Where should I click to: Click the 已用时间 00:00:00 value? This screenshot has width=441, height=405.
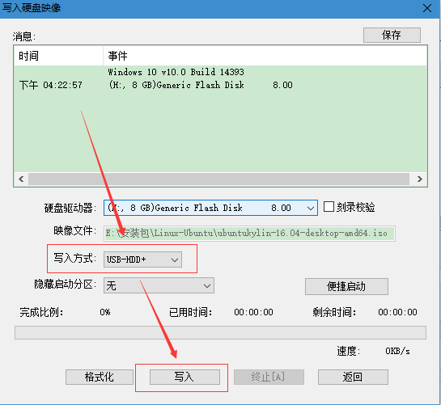[x=253, y=312]
